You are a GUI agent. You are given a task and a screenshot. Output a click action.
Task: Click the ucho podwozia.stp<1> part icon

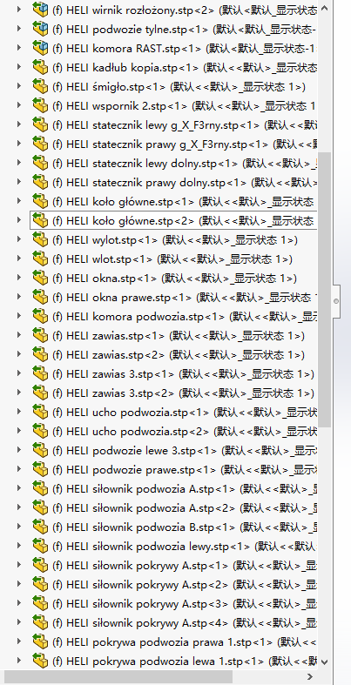pos(40,412)
